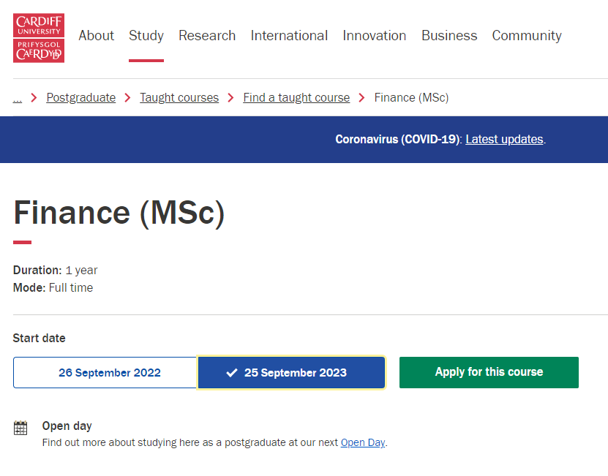The height and width of the screenshot is (476, 608).
Task: Expand the collapsed breadcrumb ellipsis
Action: 18,98
